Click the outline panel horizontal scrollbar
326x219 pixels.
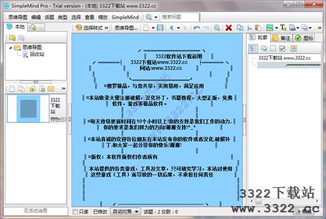point(284,201)
